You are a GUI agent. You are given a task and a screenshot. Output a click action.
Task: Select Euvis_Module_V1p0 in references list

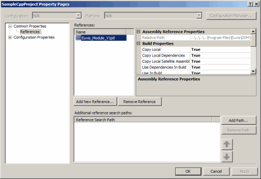101,38
